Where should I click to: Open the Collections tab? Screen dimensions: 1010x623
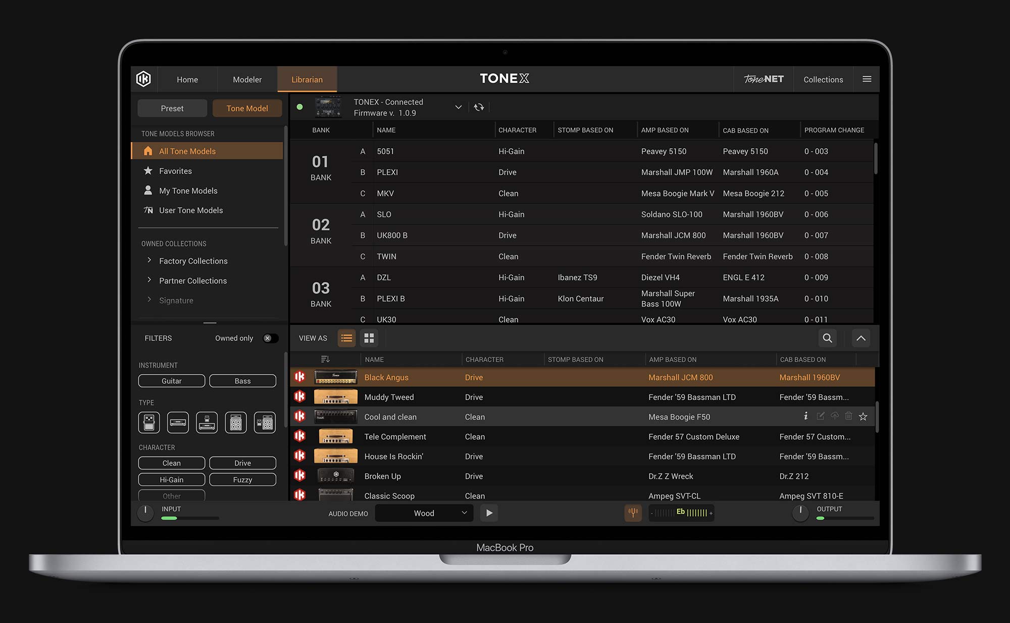click(823, 80)
